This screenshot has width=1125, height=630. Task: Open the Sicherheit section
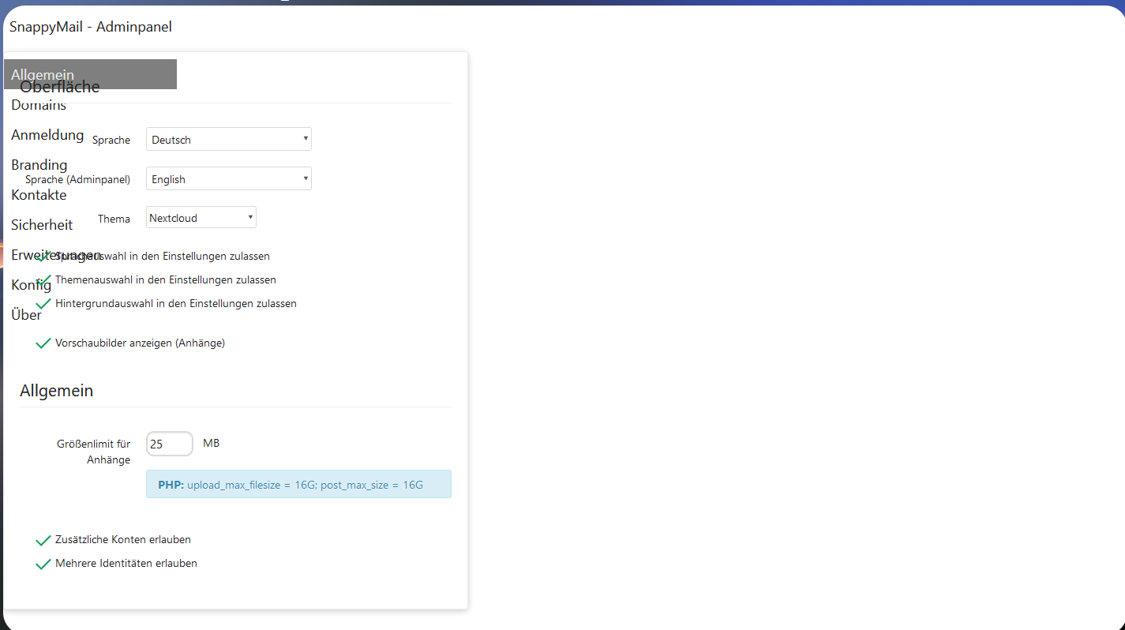(41, 224)
